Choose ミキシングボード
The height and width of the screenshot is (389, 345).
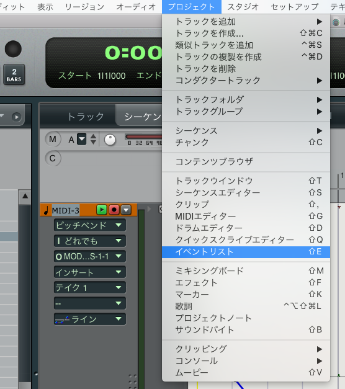[x=246, y=271]
